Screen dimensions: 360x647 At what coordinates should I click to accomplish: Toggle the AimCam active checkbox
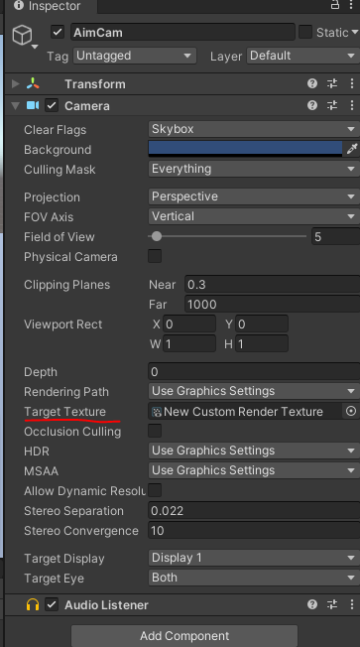pos(58,32)
